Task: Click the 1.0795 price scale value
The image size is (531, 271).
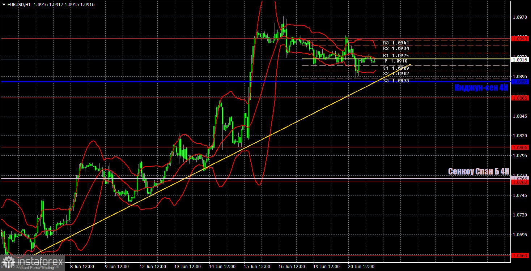Action: point(520,155)
